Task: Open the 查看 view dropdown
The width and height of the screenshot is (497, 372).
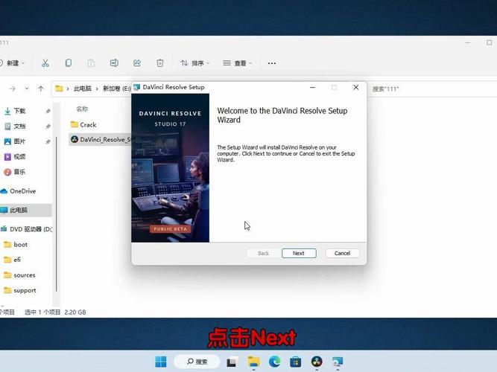Action: click(x=238, y=63)
